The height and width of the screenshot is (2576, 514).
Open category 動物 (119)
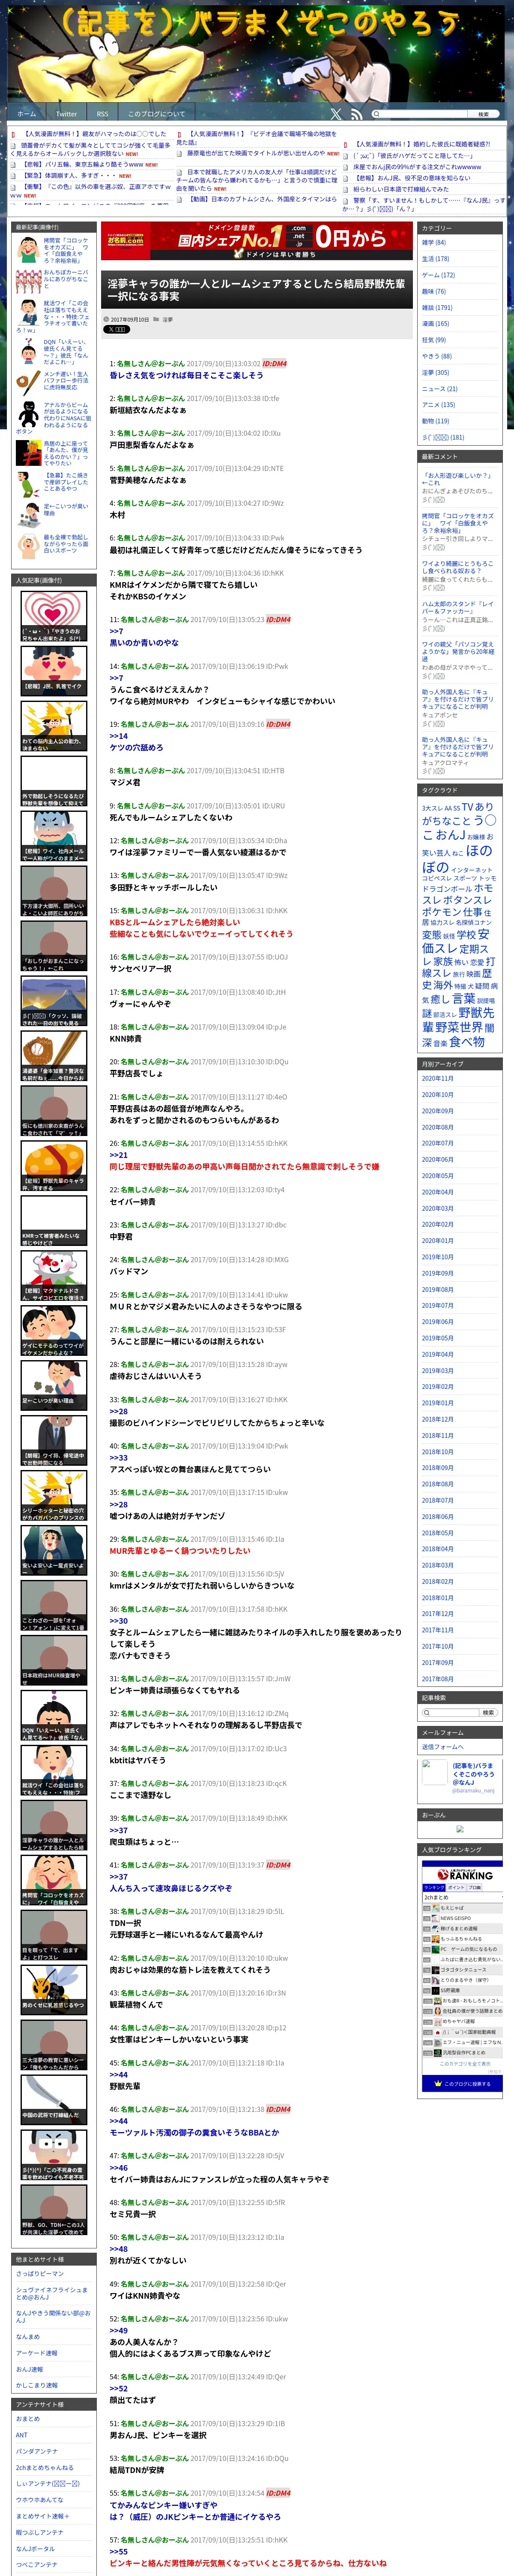435,421
